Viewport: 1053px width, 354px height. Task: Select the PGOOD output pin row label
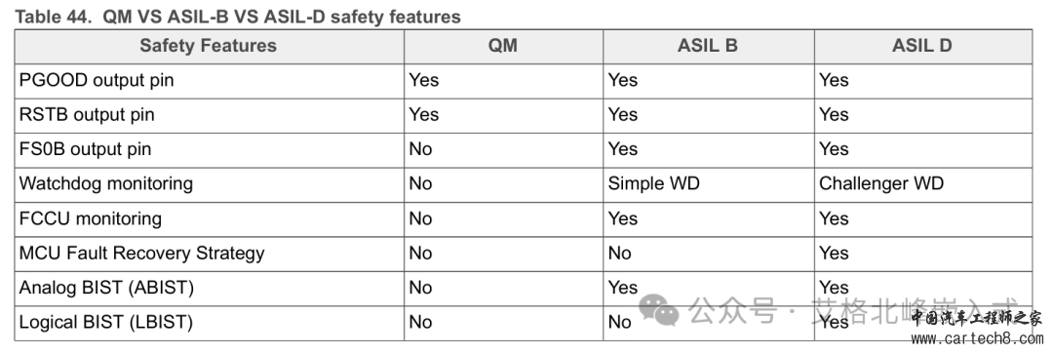[x=97, y=81]
